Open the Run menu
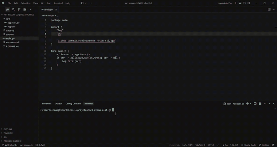277x147 pixels. point(49,3)
